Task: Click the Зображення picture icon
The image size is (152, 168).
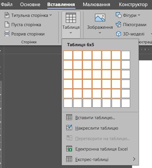Action: 100,17
